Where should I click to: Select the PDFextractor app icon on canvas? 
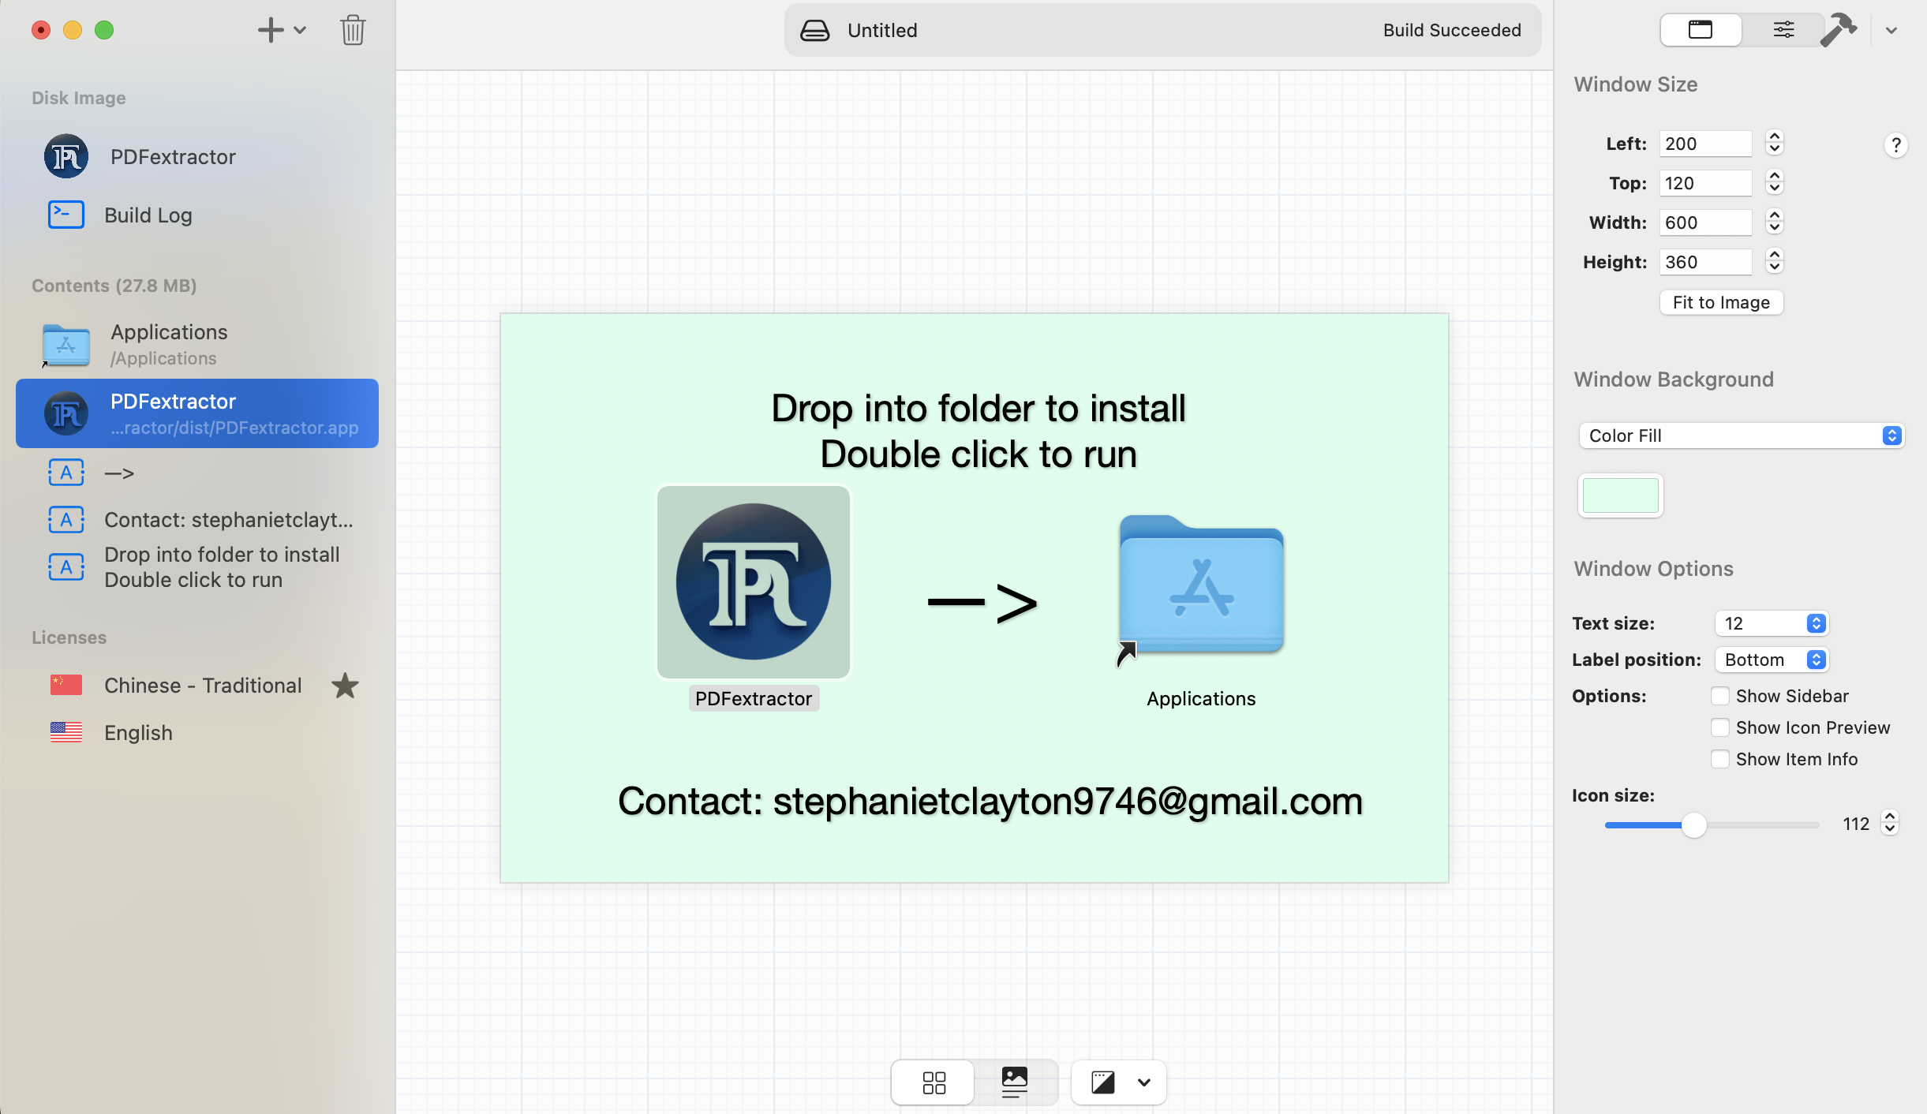[x=754, y=581]
